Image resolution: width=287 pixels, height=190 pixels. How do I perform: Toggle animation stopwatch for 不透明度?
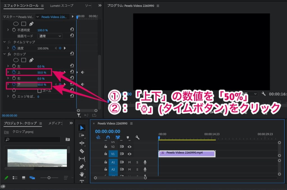coord(14,30)
